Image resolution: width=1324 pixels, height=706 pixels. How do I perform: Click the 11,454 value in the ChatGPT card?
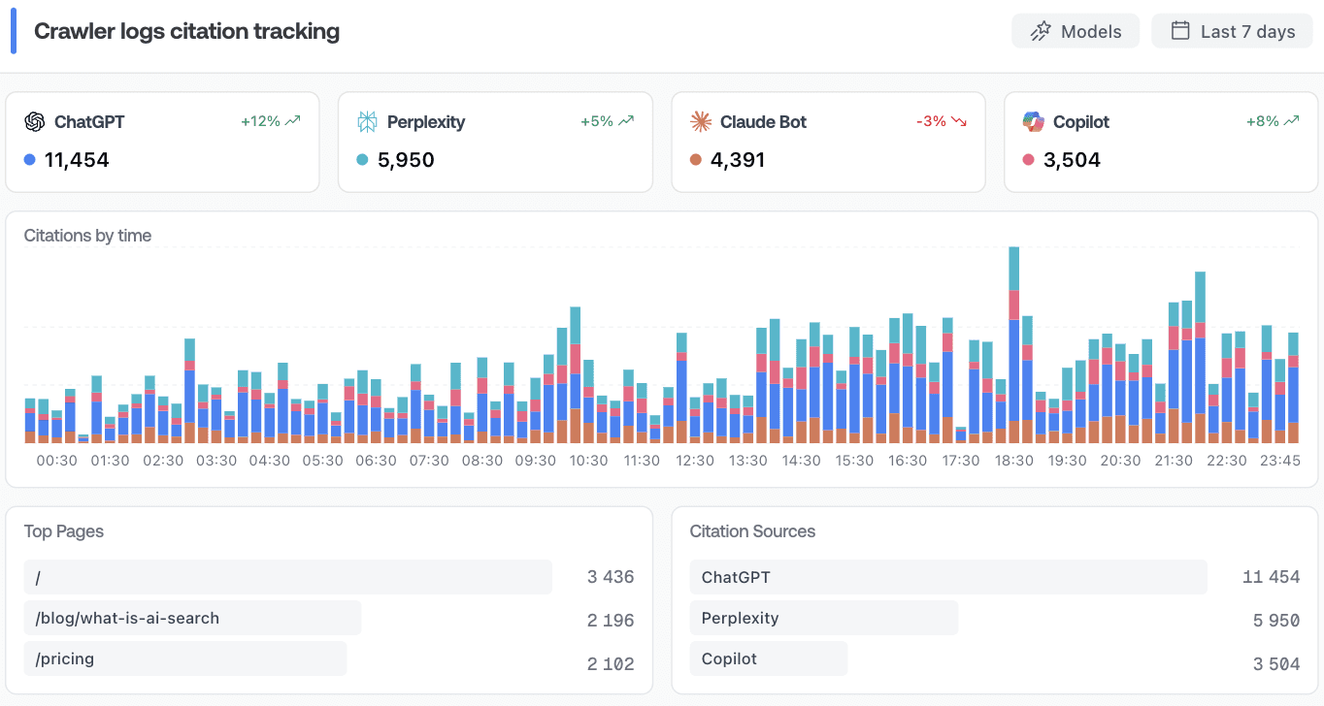(77, 160)
